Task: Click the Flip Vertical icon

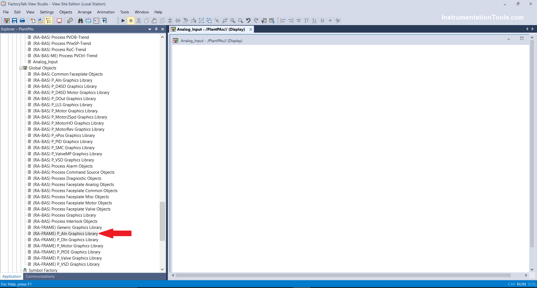Action: [186, 21]
